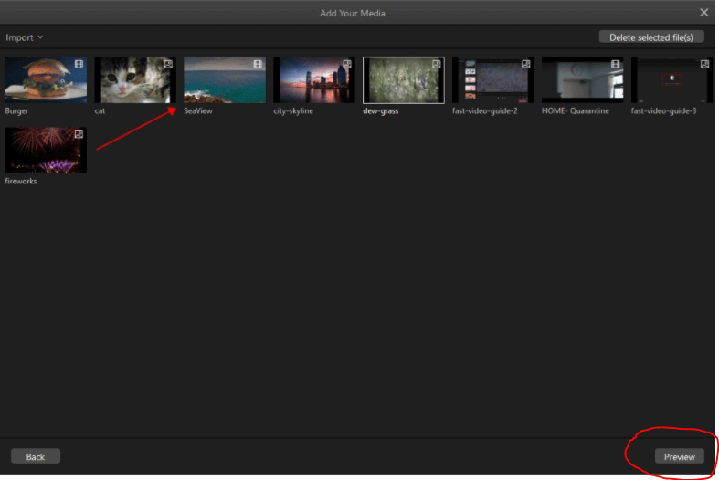Select the cat image thumbnail
The image size is (719, 480).
coord(135,79)
